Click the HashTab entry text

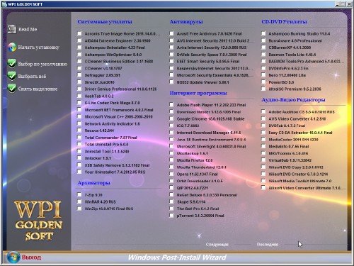(x=99, y=96)
